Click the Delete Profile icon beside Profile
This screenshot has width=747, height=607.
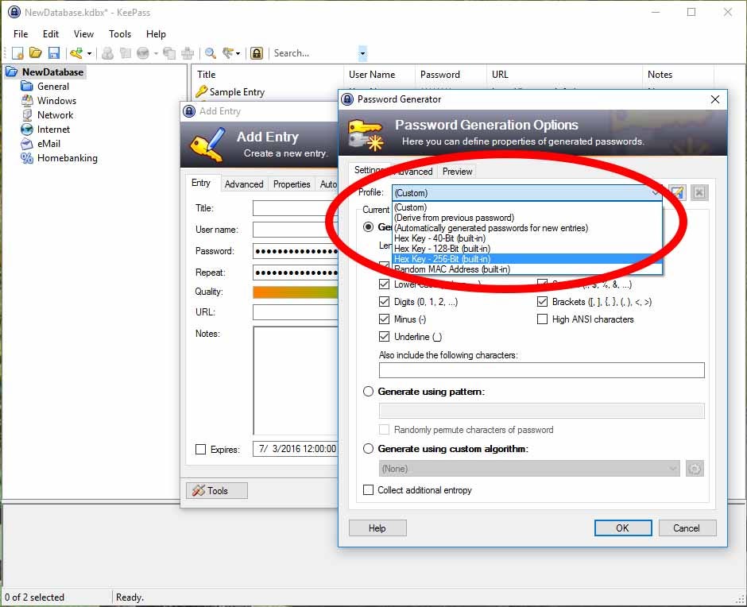pyautogui.click(x=699, y=192)
